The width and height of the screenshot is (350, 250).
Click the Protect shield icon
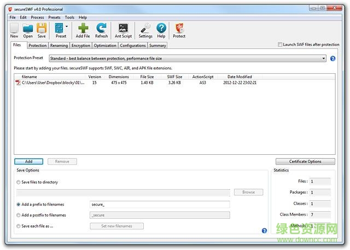point(179,29)
